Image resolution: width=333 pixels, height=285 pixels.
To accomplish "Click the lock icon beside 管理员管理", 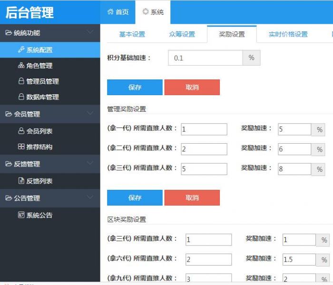I will (21, 81).
